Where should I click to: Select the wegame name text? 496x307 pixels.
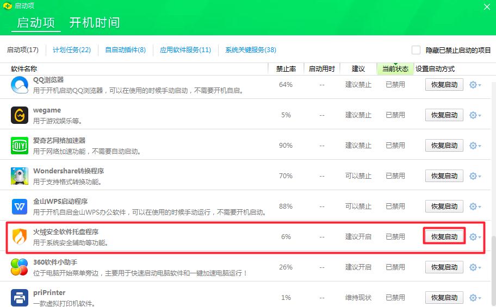[47, 110]
